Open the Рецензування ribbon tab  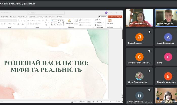click(42, 17)
